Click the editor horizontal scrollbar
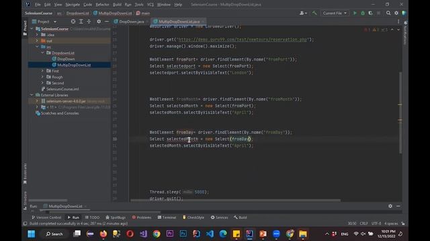430x241 pixels. [x=235, y=200]
